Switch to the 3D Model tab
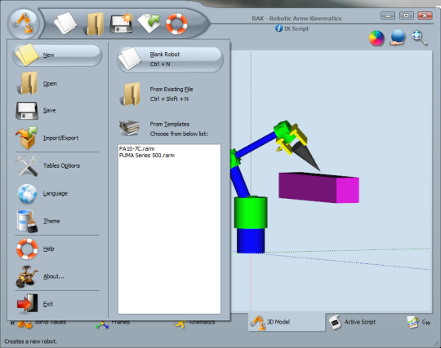441x348 pixels. pyautogui.click(x=287, y=322)
